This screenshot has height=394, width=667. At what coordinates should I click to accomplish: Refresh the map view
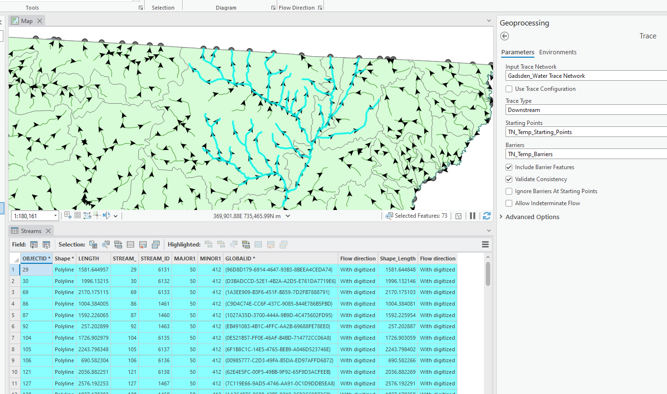pos(486,216)
